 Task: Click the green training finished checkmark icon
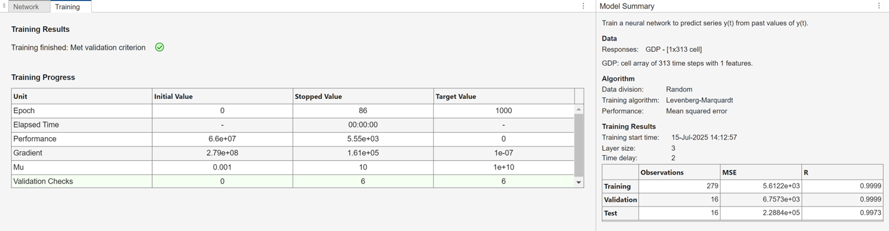click(x=160, y=48)
